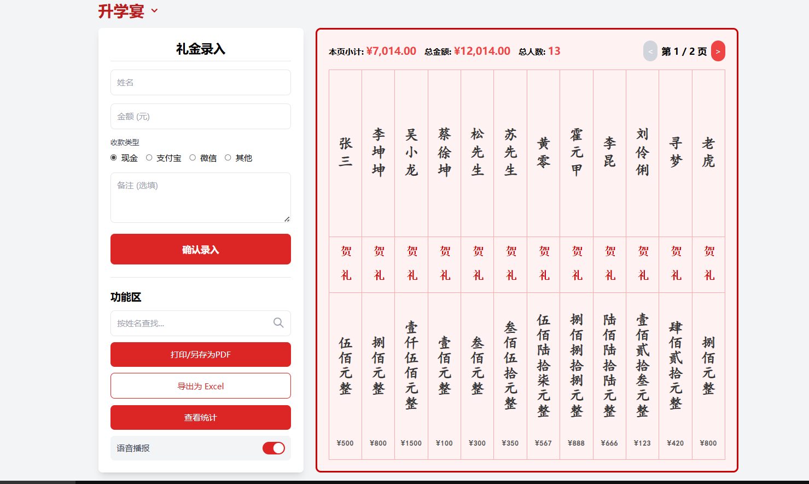
Task: Click 打印/另存为PDF button
Action: click(x=200, y=355)
